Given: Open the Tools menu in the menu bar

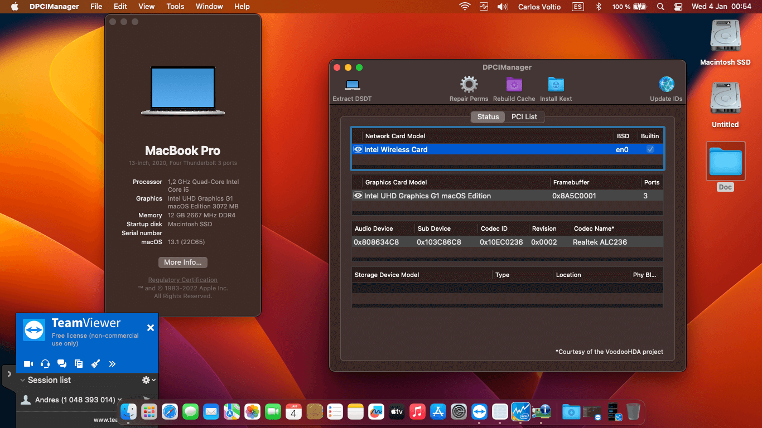Looking at the screenshot, I should [175, 6].
